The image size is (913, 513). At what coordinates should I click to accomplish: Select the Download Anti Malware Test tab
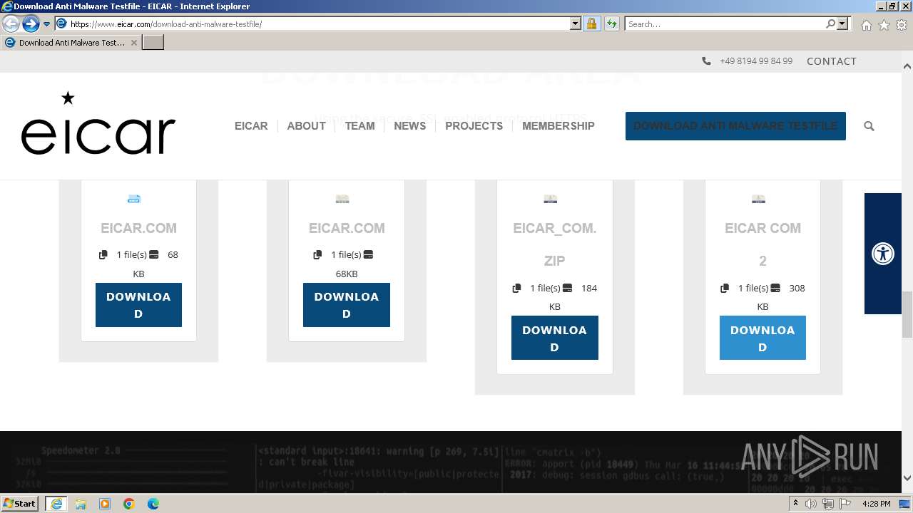[71, 43]
